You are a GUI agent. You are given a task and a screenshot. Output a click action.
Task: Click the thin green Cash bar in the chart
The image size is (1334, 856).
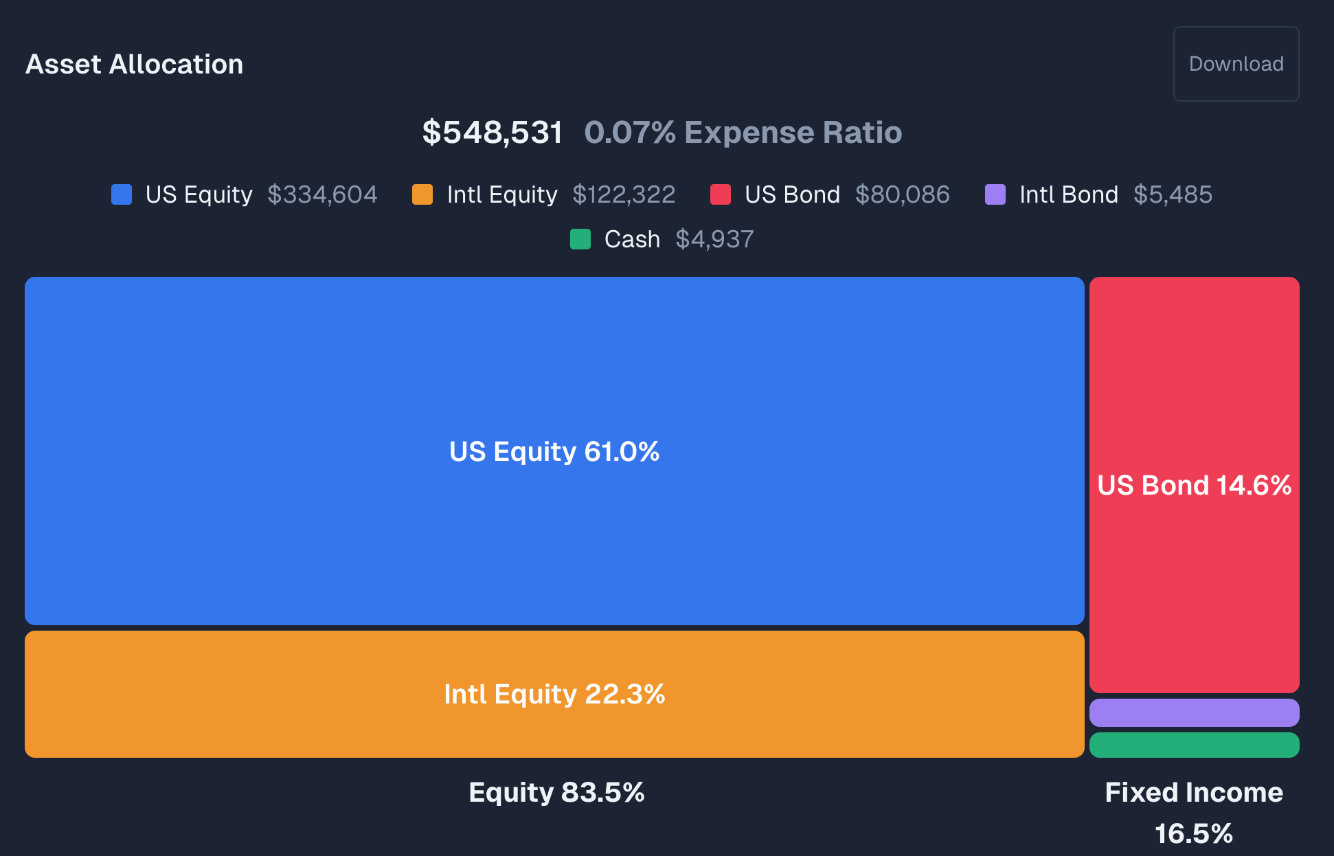1193,745
